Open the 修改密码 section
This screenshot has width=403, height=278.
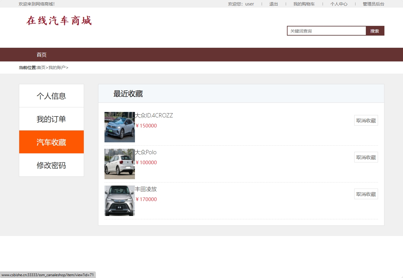[51, 165]
